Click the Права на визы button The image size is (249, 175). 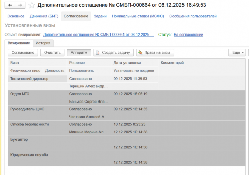[155, 53]
